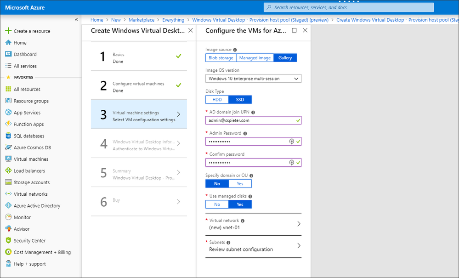This screenshot has width=459, height=278.
Task: Click the Virtual network info icon
Action: [x=243, y=221]
